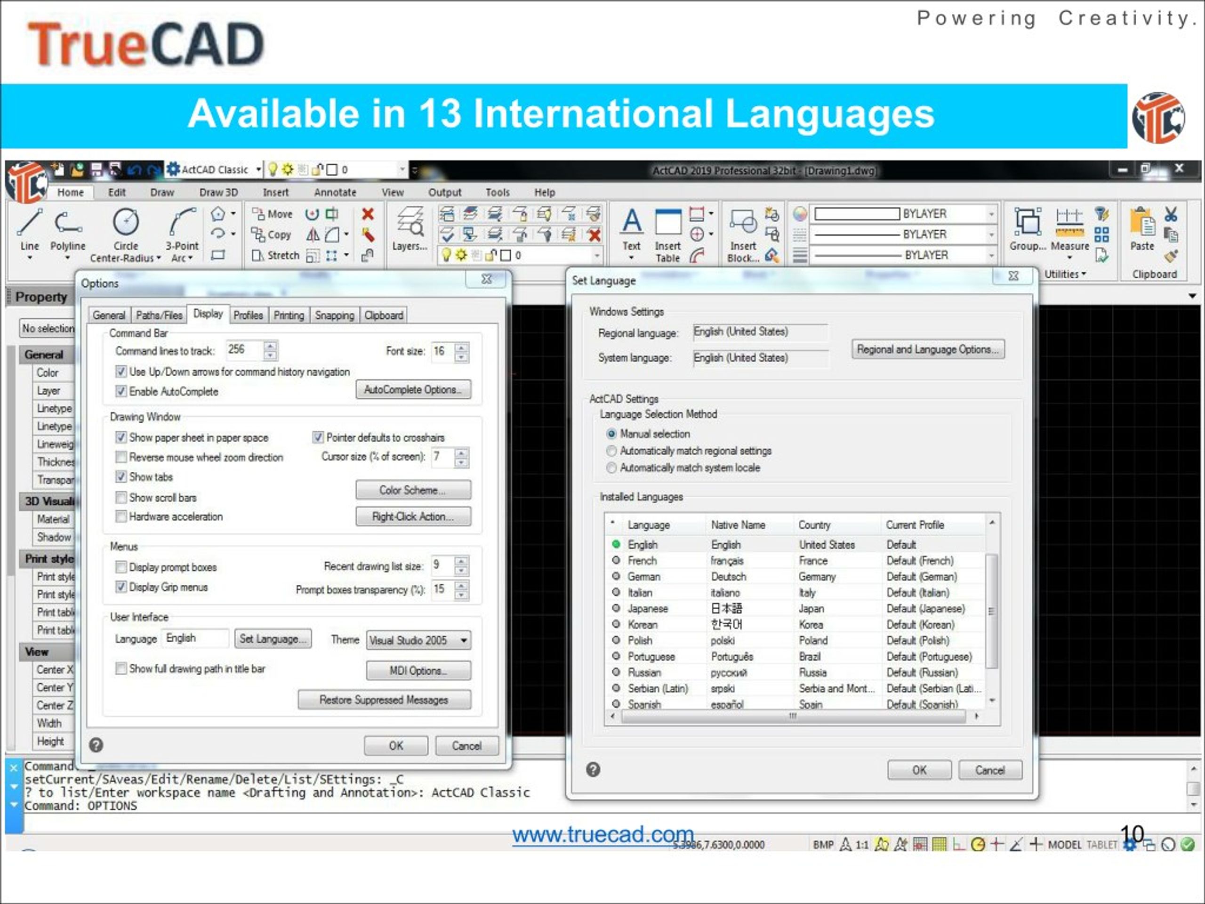Viewport: 1205px width, 904px height.
Task: Click the red X delete icon beside Move
Action: coord(368,214)
